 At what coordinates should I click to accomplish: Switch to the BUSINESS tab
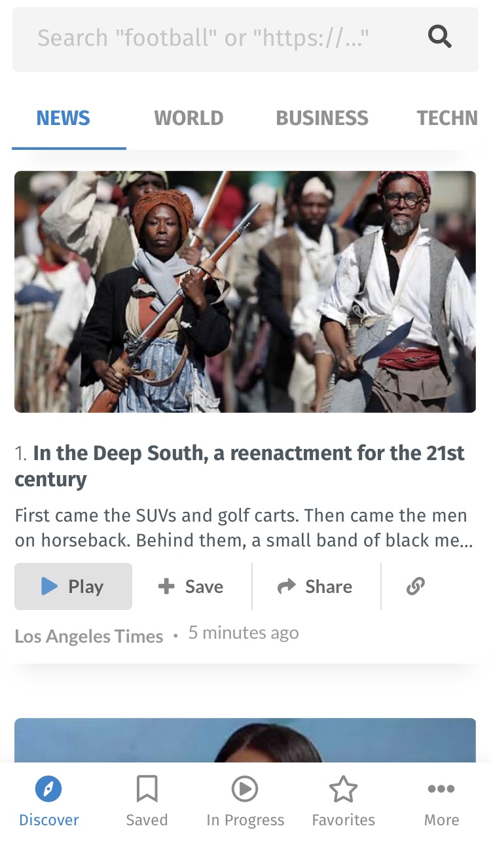click(x=322, y=118)
